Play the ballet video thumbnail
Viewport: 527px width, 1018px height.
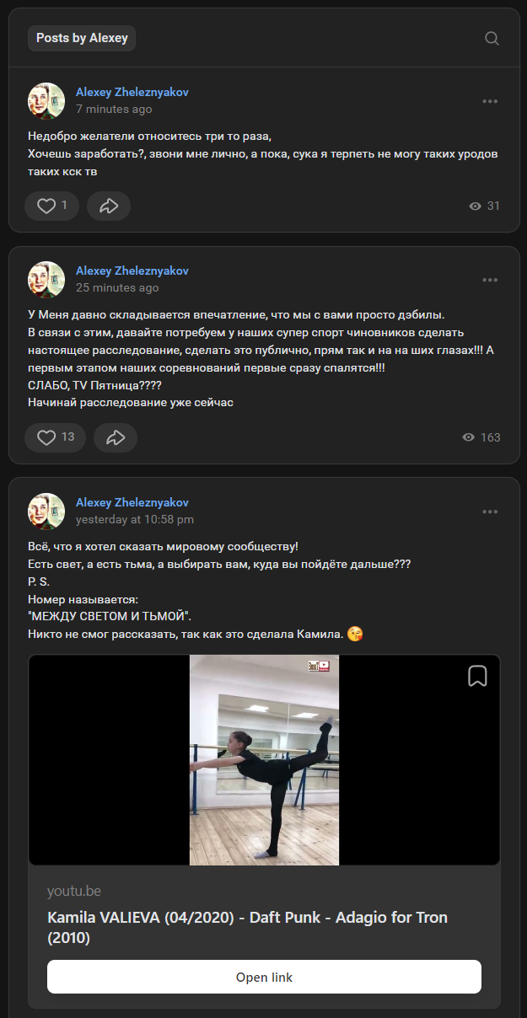click(x=264, y=760)
